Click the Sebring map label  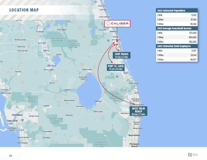click(46, 50)
